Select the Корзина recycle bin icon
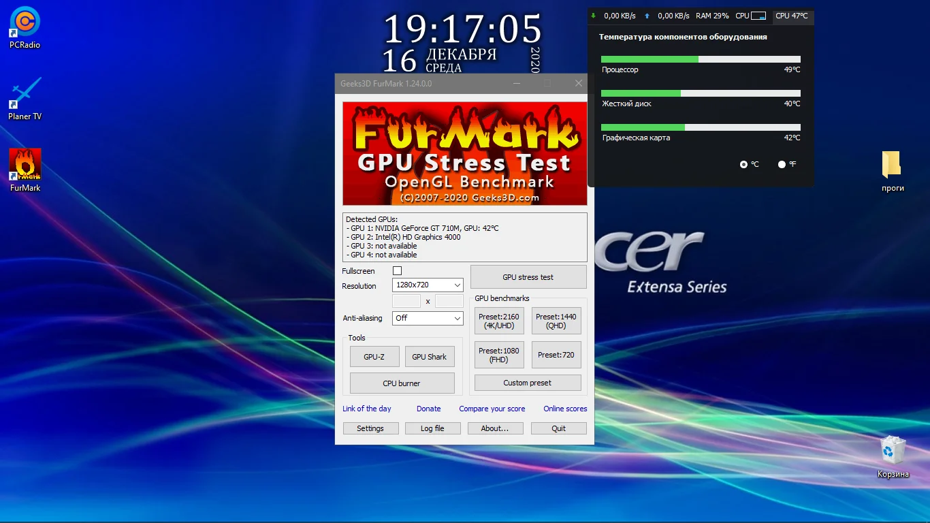The image size is (930, 523). (893, 457)
